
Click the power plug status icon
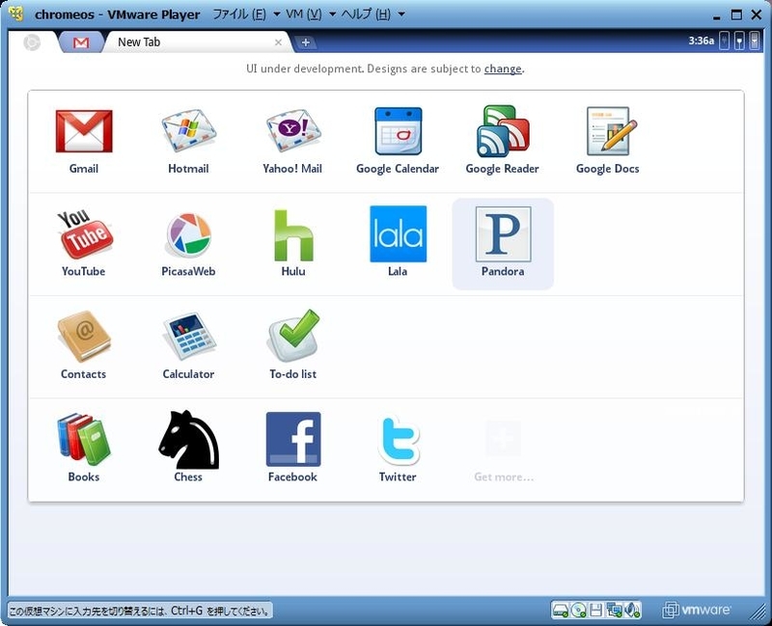point(724,41)
